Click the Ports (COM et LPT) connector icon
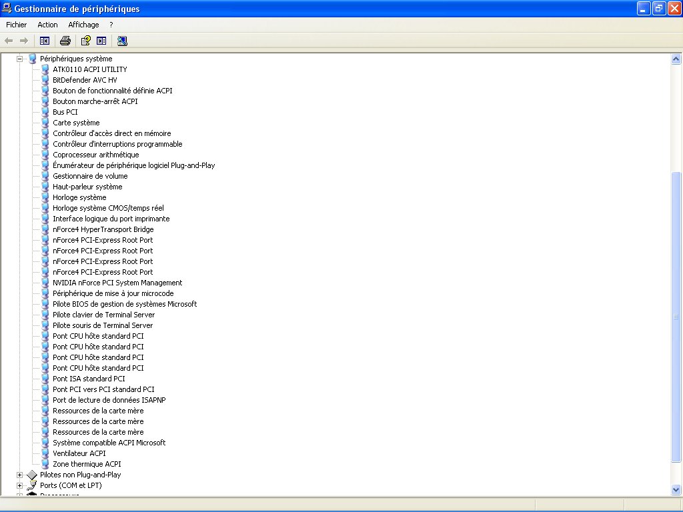Viewport: 683px width, 512px height. pos(32,485)
